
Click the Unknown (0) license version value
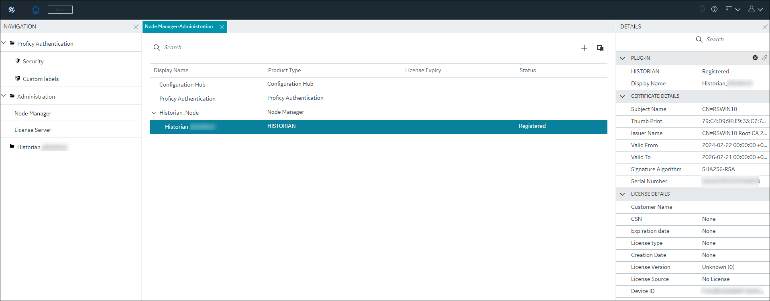(x=718, y=267)
